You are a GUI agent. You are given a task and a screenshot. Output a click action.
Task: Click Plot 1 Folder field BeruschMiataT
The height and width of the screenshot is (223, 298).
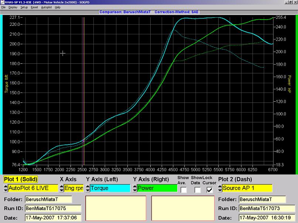48,199
